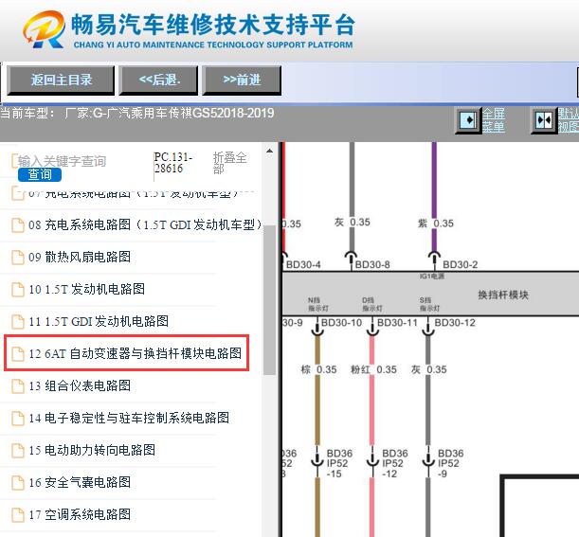Click the platform logo icon
Image resolution: width=579 pixels, height=537 pixels.
pos(45,29)
